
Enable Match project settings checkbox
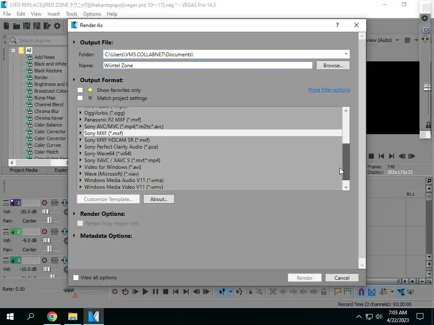point(80,98)
